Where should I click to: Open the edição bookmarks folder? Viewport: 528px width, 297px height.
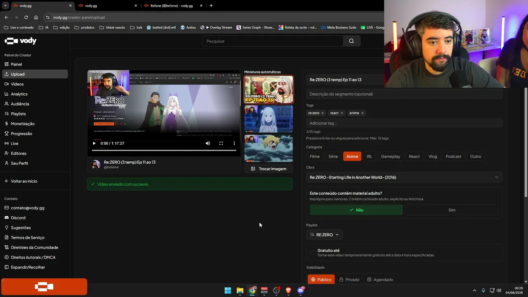61,28
